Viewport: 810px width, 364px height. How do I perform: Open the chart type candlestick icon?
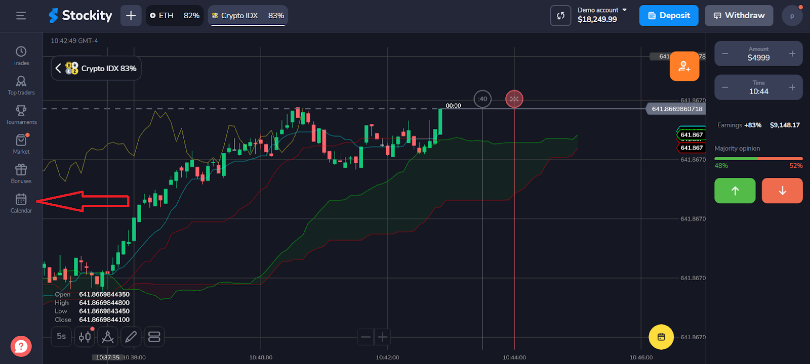pyautogui.click(x=85, y=337)
